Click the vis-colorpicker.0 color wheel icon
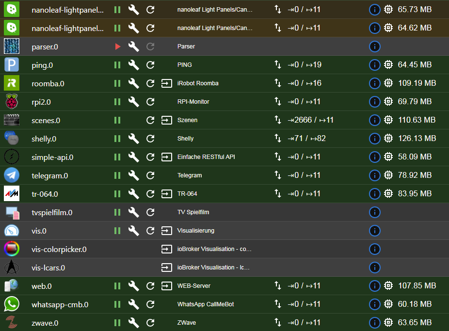Viewport: 449px width, 331px height. pos(12,249)
